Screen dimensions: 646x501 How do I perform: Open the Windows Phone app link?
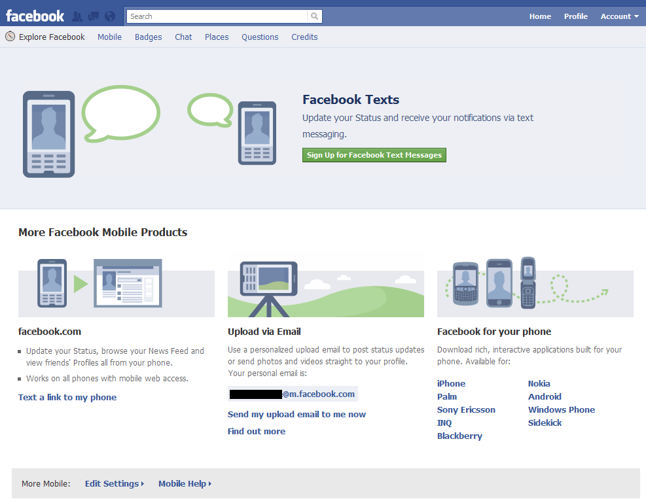[x=562, y=409]
